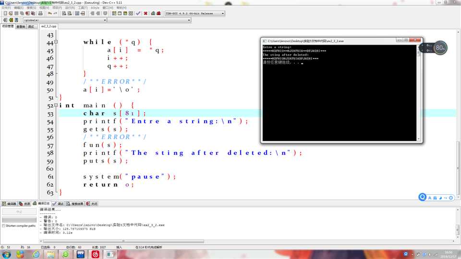Stop execution with the red X icon
Screen dimensions: 461x259
146,13
